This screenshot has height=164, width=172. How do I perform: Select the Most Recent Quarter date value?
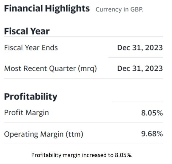click(x=140, y=68)
